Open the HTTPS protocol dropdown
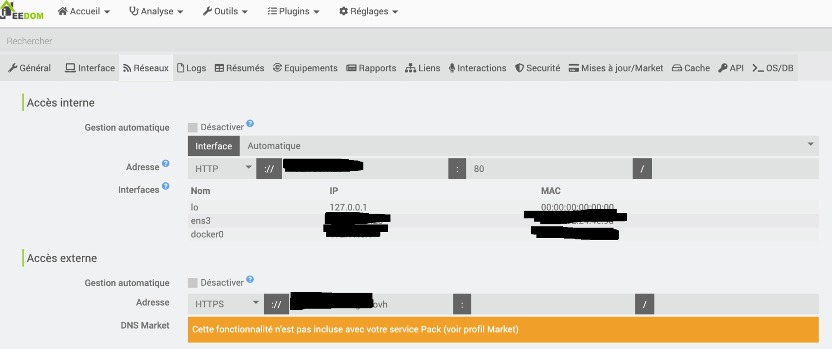The width and height of the screenshot is (832, 349). pos(226,304)
